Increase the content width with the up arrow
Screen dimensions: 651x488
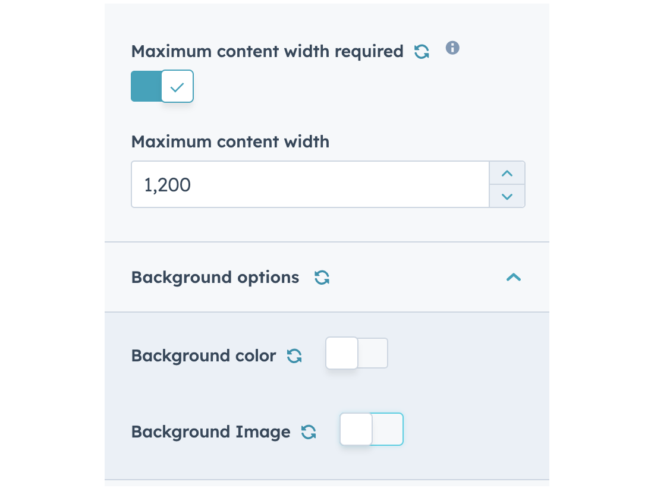[x=507, y=173]
